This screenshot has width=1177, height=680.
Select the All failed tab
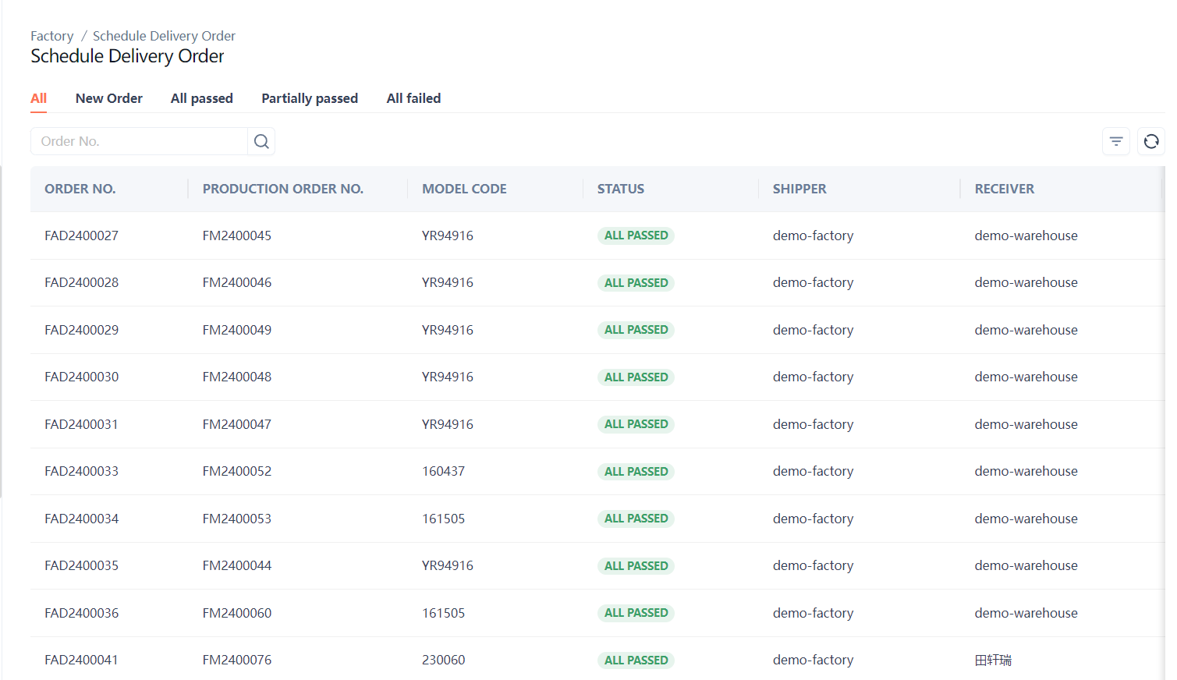pyautogui.click(x=413, y=98)
